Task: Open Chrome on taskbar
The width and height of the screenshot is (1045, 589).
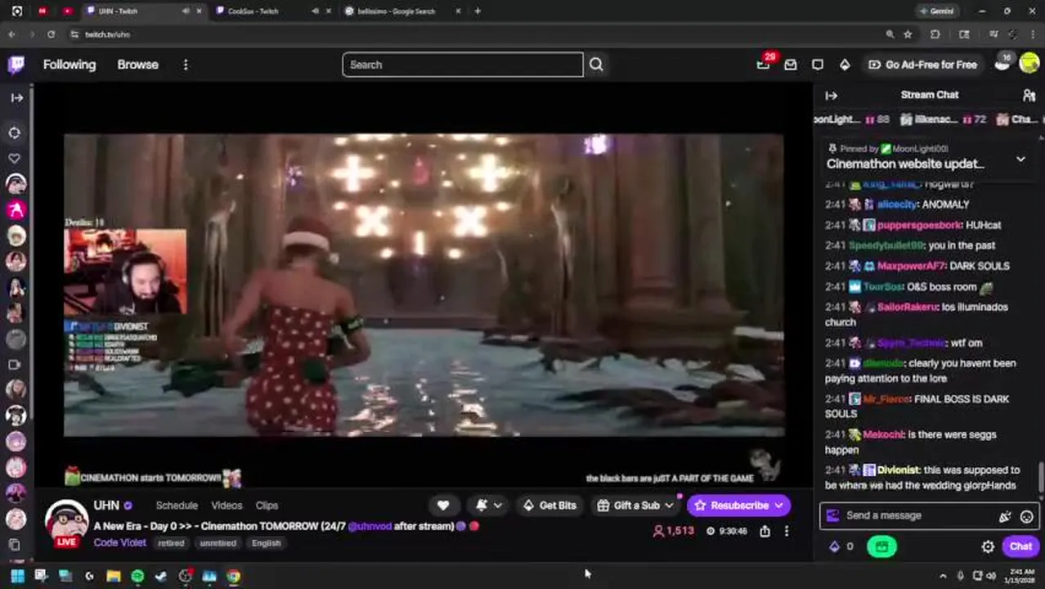Action: (x=234, y=576)
